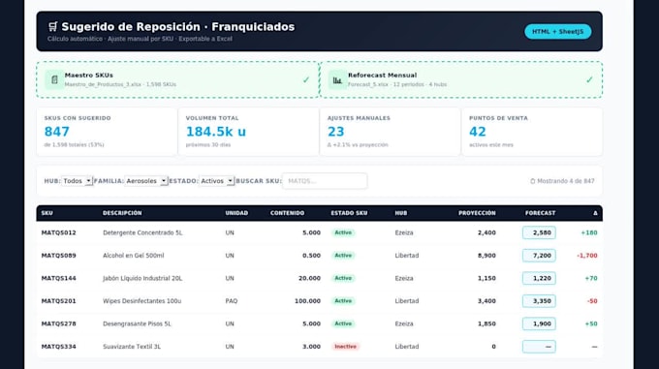
Task: Click the Reforecast Mensual green checkmark
Action: [x=589, y=79]
